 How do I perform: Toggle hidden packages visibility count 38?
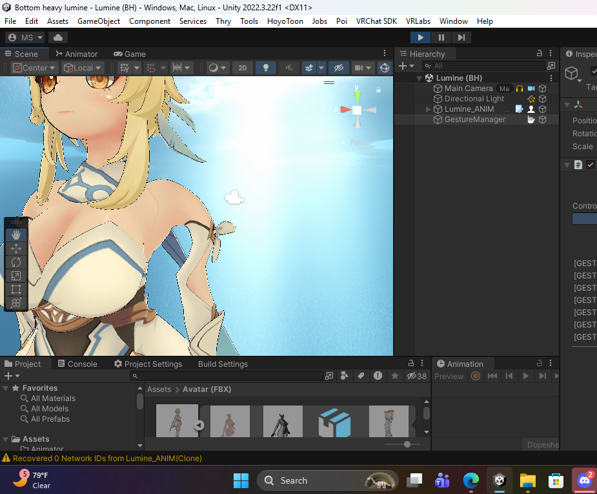[x=416, y=376]
